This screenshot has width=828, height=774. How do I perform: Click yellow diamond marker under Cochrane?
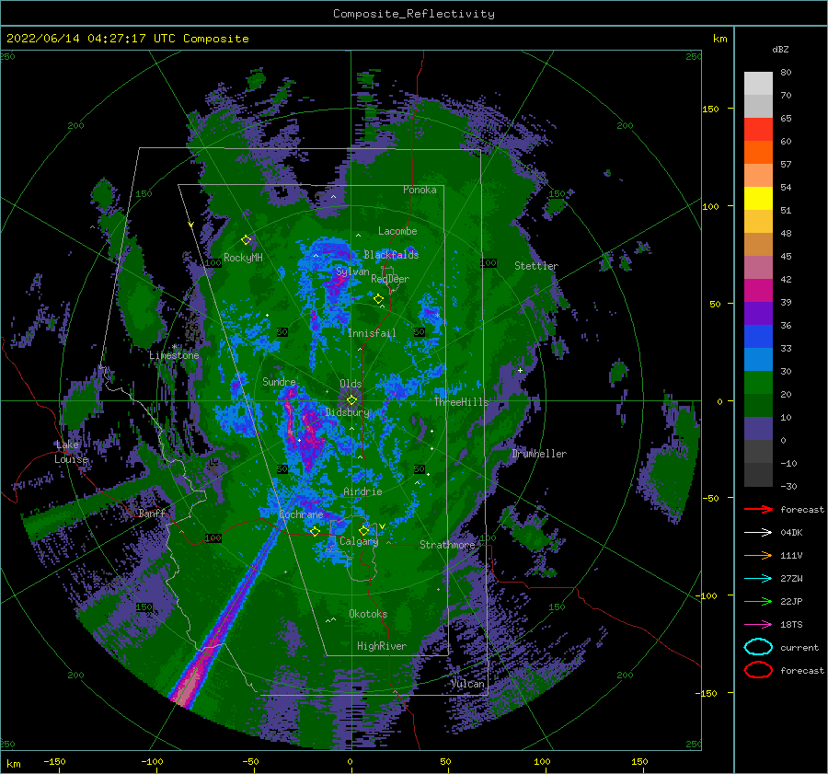(x=316, y=531)
